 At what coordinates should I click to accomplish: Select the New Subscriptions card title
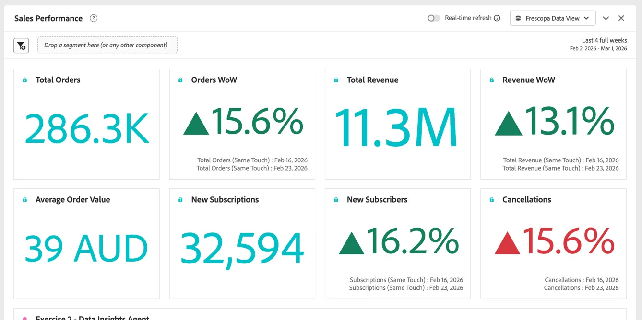[x=225, y=200]
